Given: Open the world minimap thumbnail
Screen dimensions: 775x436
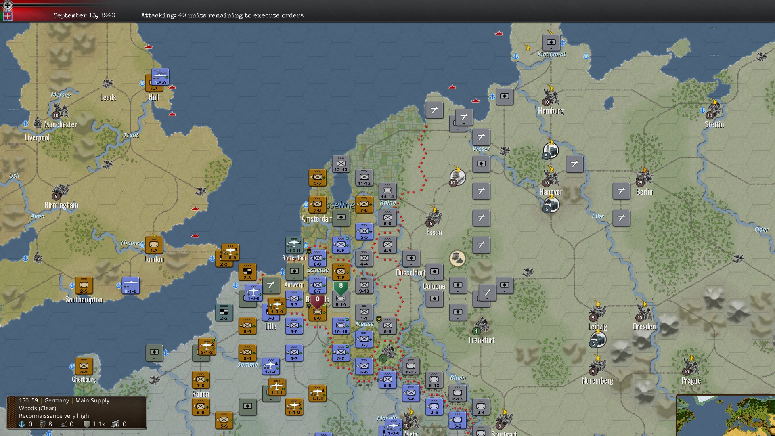Looking at the screenshot, I should pos(726,416).
